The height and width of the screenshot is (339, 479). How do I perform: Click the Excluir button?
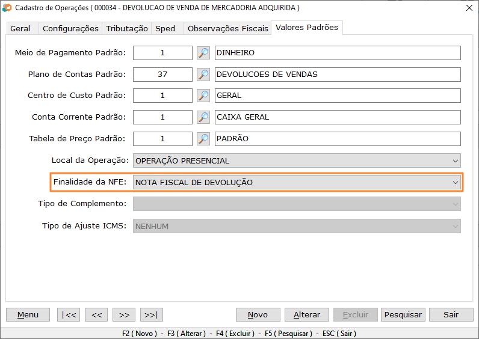(x=356, y=314)
